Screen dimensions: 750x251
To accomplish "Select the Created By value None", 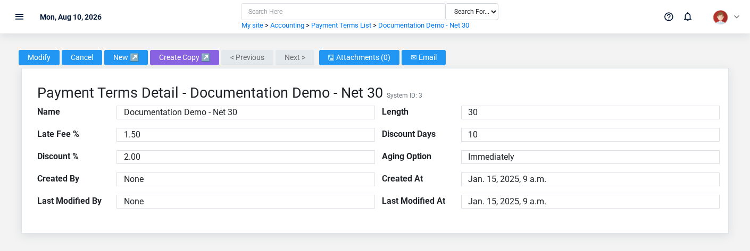I will [246, 179].
